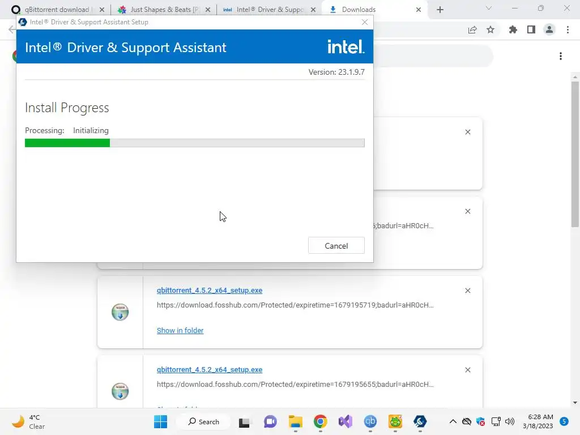Open Task View from the taskbar
Viewport: 580px width, 435px height.
[244, 421]
